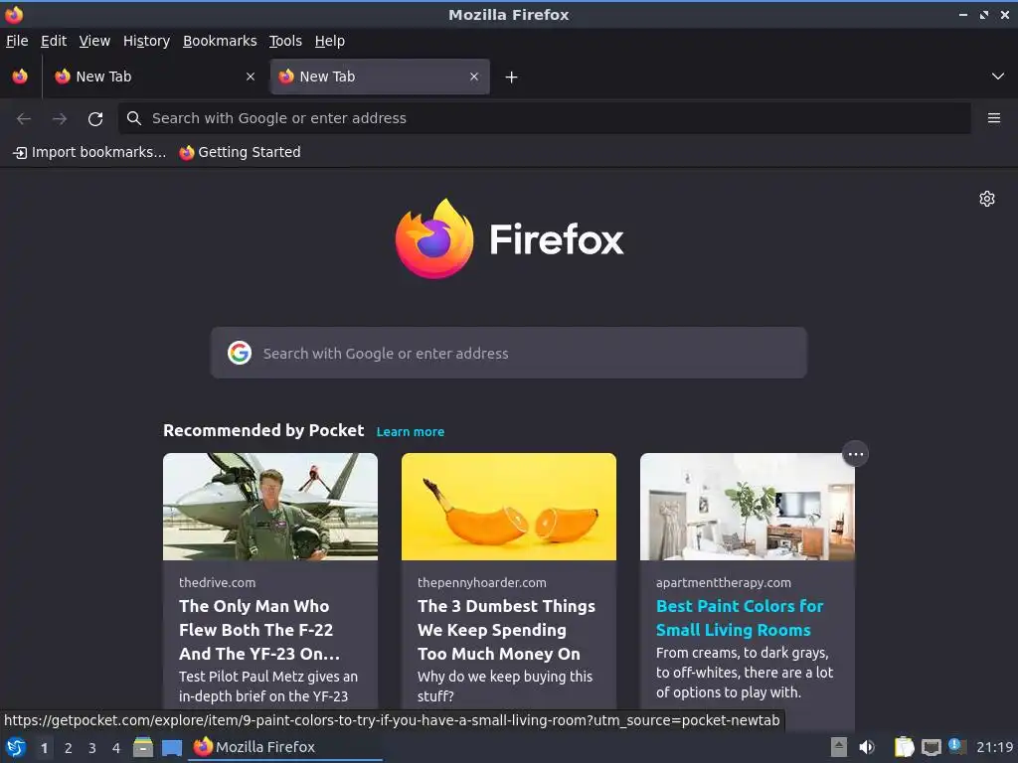Open the living room article thumbnail
The height and width of the screenshot is (763, 1018).
pos(748,507)
